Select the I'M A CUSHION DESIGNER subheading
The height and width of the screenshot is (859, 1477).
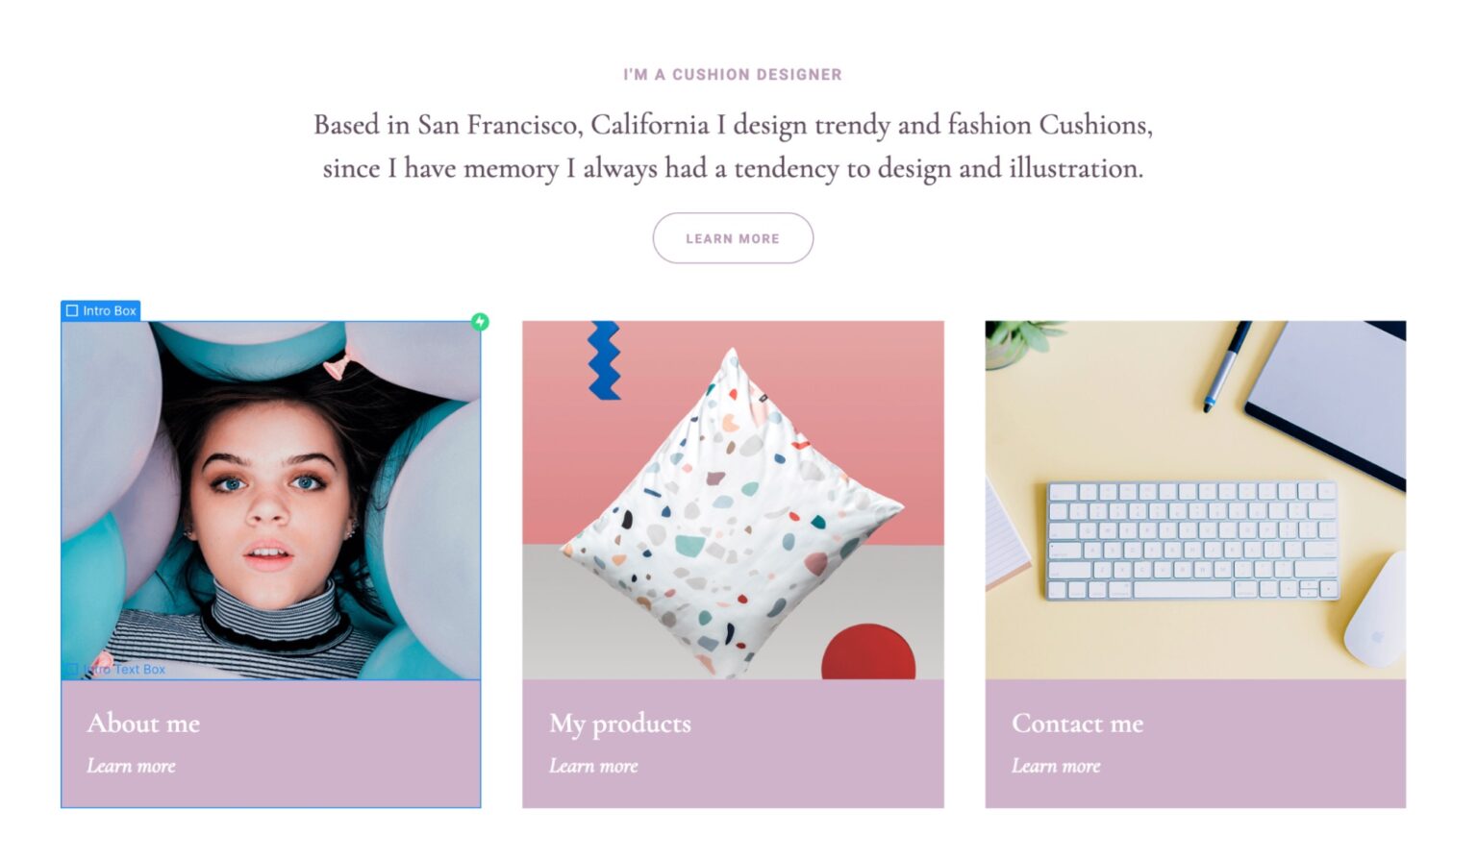coord(733,75)
